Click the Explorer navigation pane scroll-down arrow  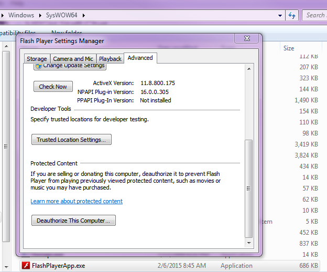pos(6,267)
